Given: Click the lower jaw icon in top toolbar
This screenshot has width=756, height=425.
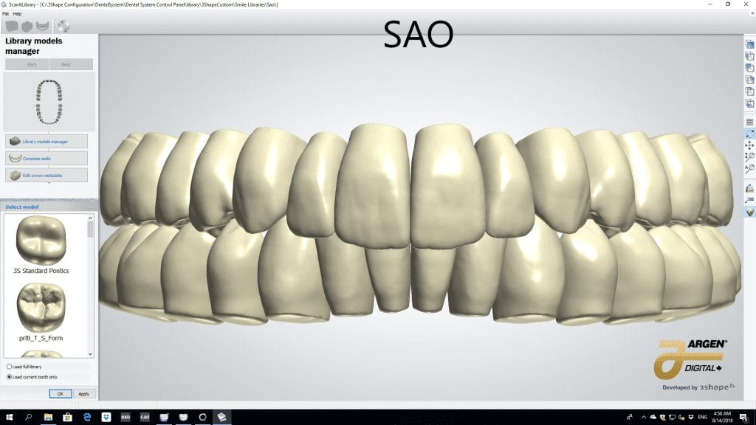Looking at the screenshot, I should tap(43, 26).
